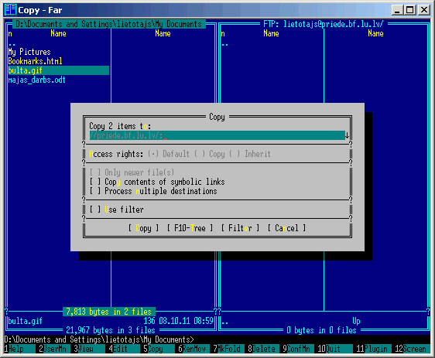
Task: Open the Filter button in Copy dialog
Action: tap(240, 228)
